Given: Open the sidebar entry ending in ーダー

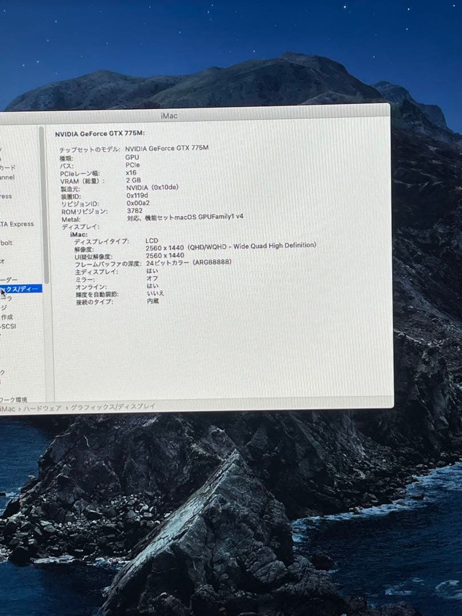Looking at the screenshot, I should pos(9,279).
